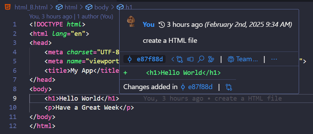Viewport: 313px width, 134px height.
Task: Click the clock history icon near '3 hours ago'
Action: pos(161,25)
